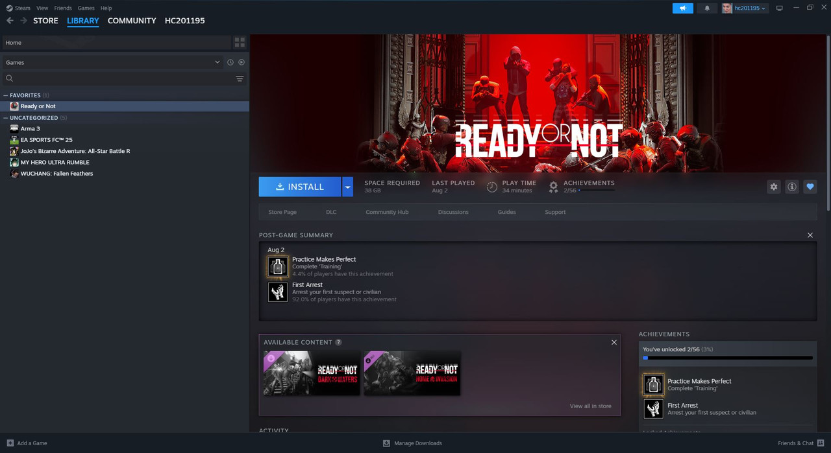
Task: Open the Steam menu
Action: [23, 8]
